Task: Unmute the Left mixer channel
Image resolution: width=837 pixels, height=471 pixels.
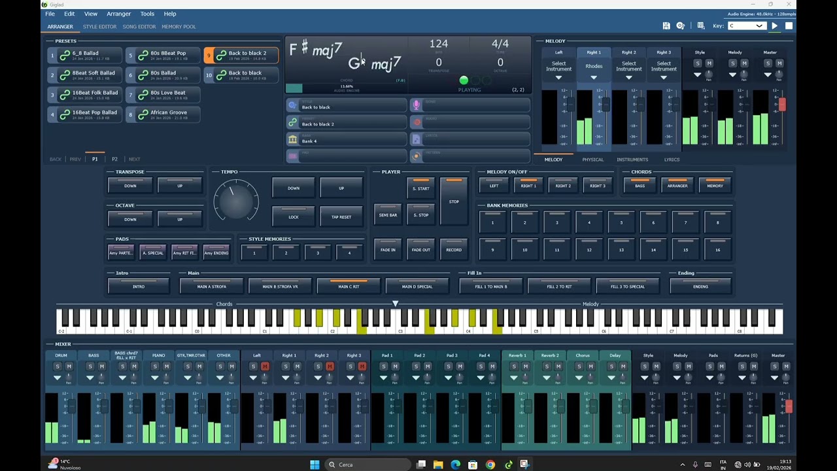Action: pos(265,366)
